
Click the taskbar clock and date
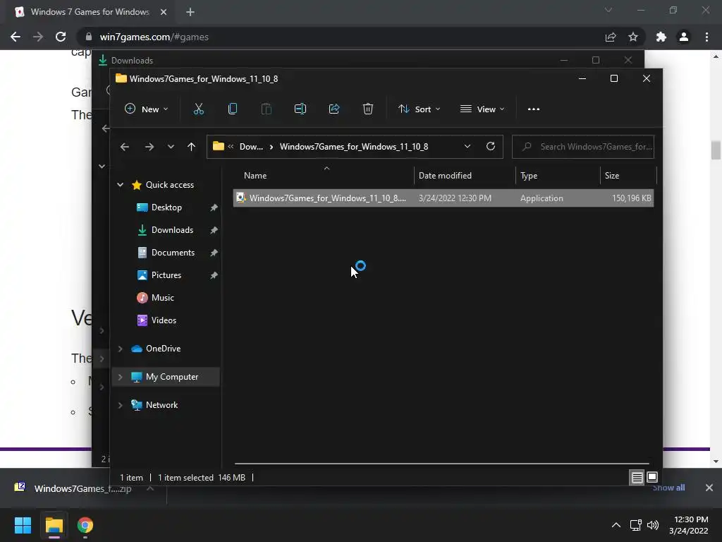pos(688,525)
